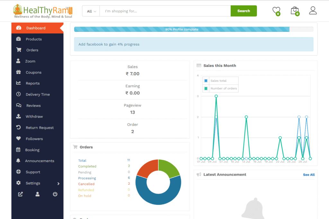329x219 pixels.
Task: Click the edit profile person icon at sidebar bottom
Action: pos(38,194)
